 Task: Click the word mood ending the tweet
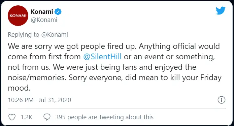click(x=19, y=88)
